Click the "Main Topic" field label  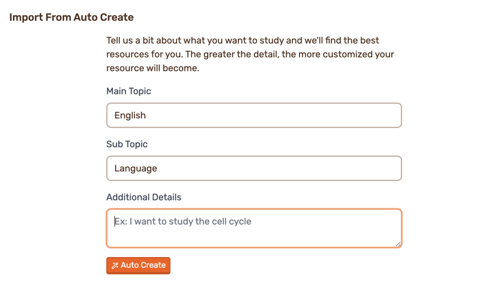click(129, 91)
